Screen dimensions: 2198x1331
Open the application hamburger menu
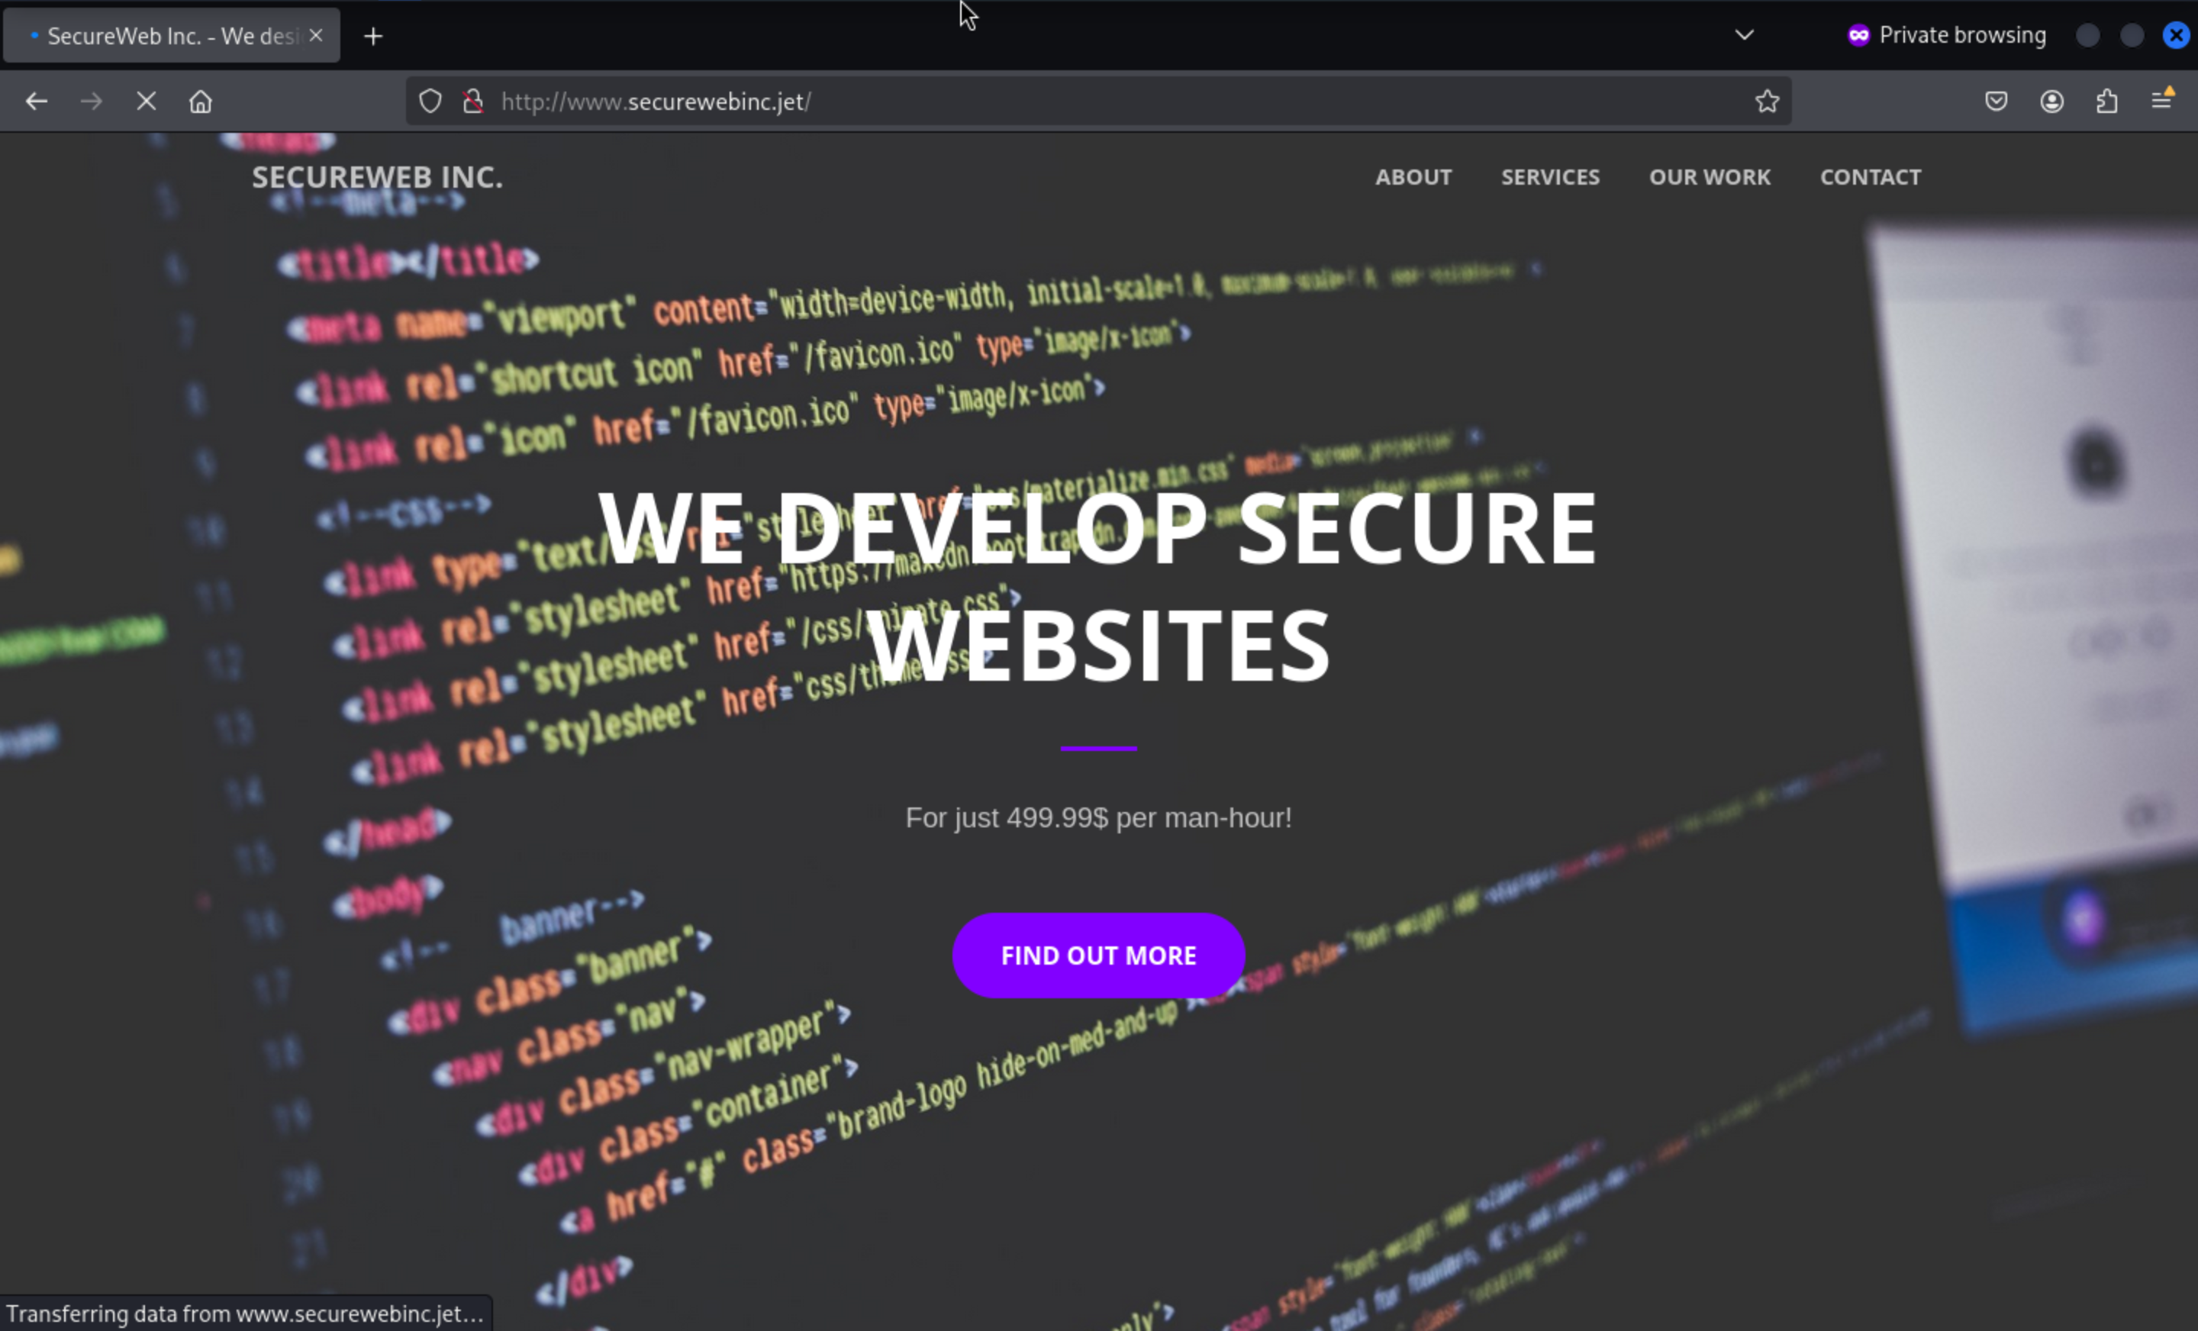2161,100
